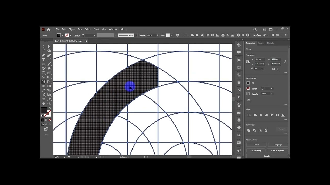Click the Ungroup quick action button
Image resolution: width=330 pixels, height=185 pixels.
pos(278,145)
